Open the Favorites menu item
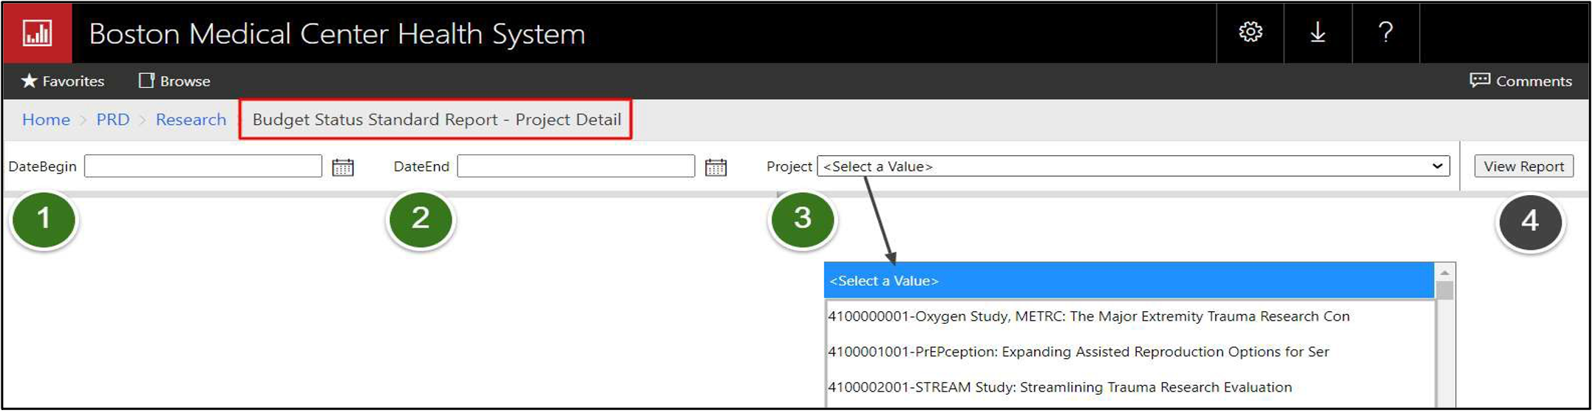This screenshot has width=1595, height=416. tap(62, 81)
